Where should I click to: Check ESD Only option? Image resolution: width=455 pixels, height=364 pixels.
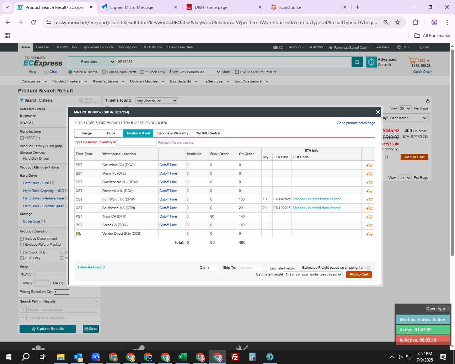point(22,258)
